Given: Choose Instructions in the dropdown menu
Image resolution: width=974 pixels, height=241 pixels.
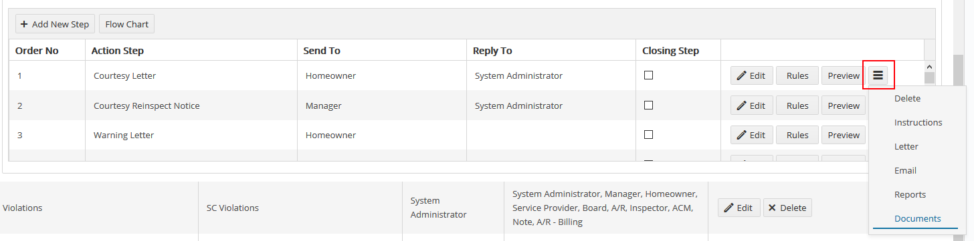Looking at the screenshot, I should coord(917,122).
